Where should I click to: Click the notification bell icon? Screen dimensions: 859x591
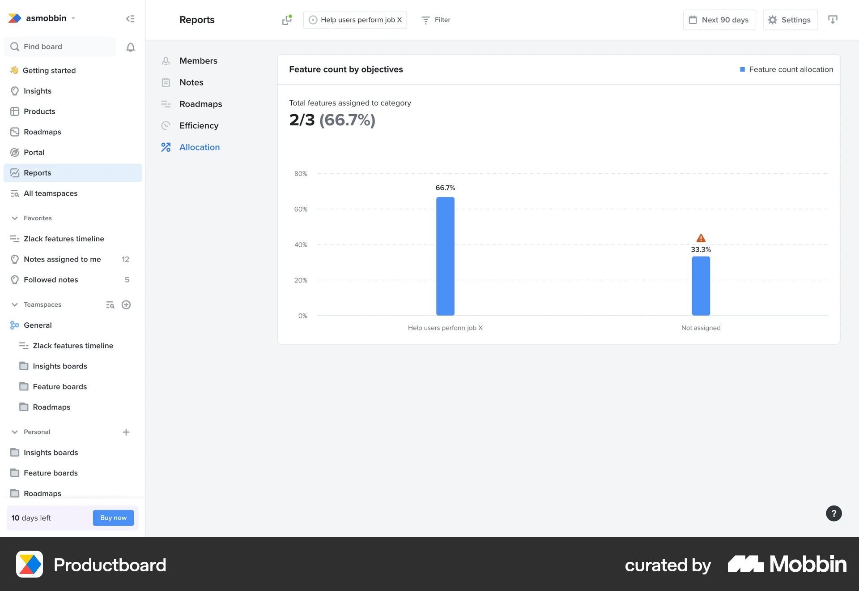pos(131,47)
